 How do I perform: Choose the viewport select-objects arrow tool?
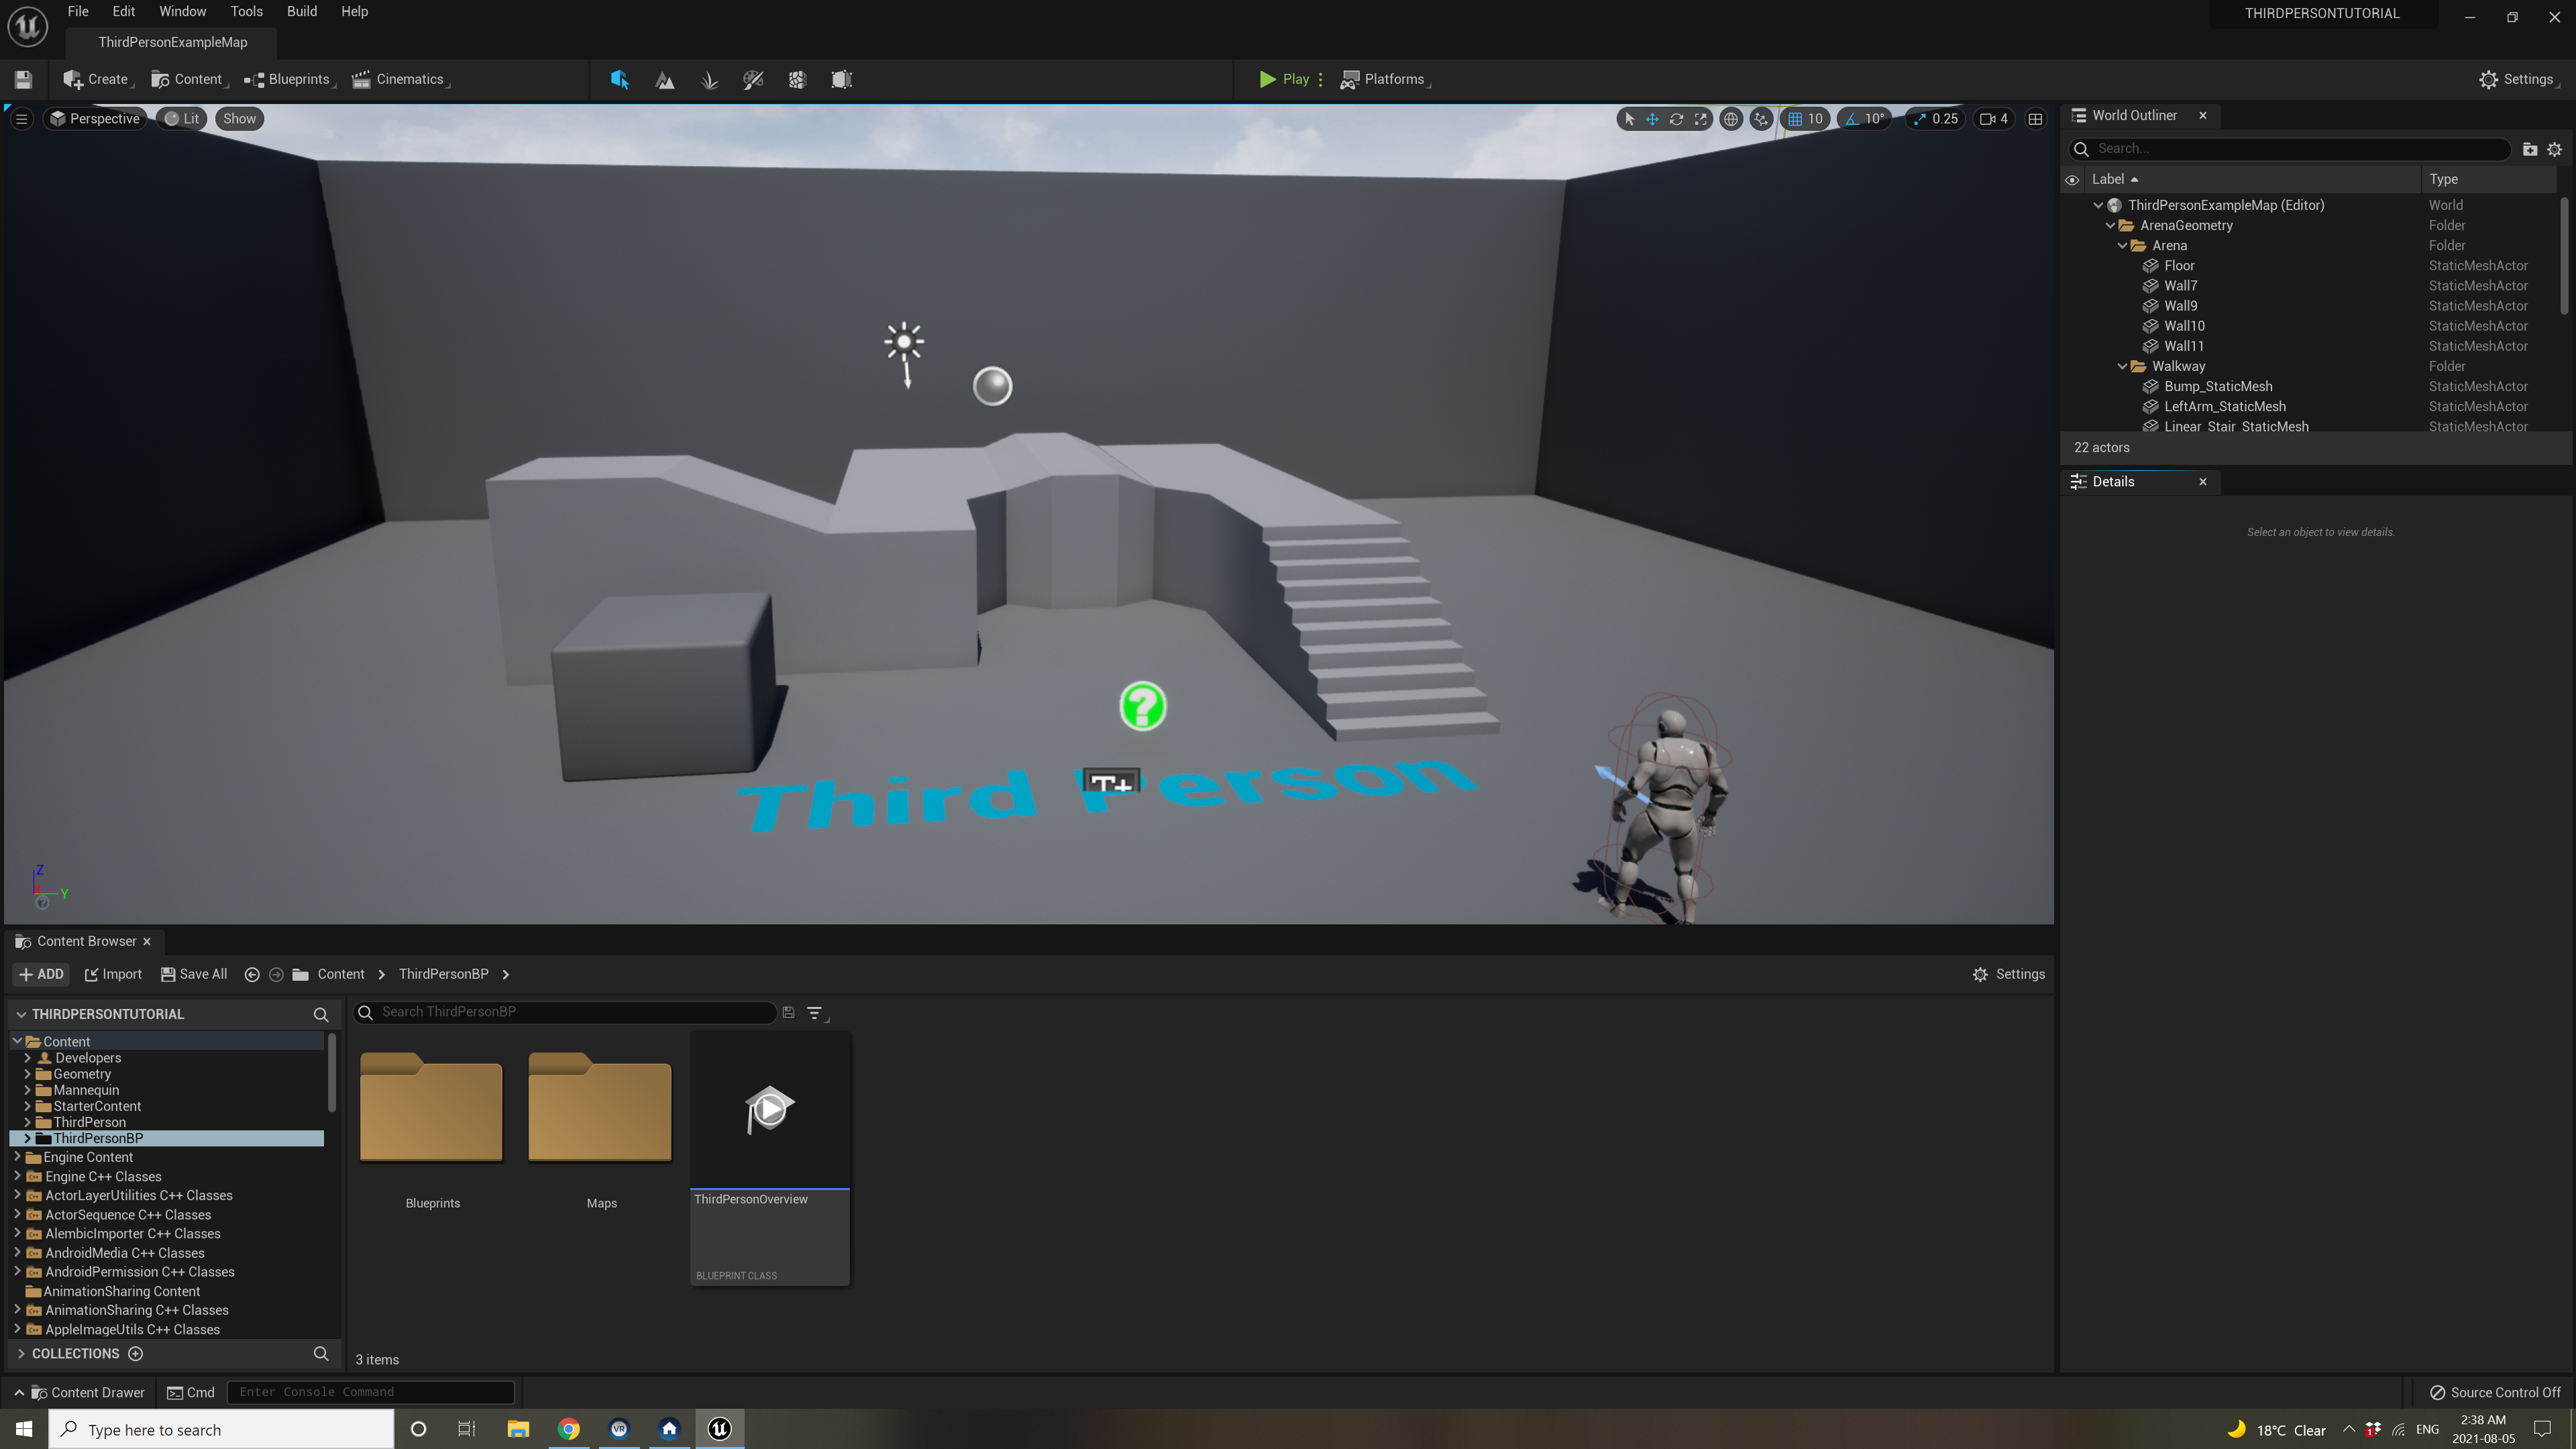[1629, 119]
